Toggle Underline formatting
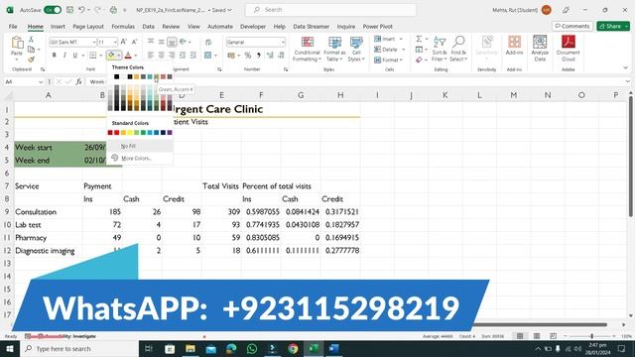 [75, 56]
